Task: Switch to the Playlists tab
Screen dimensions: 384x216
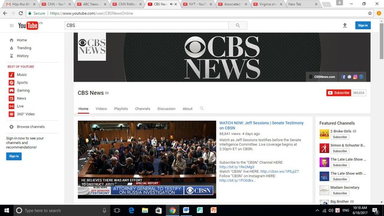Action: 121,109
